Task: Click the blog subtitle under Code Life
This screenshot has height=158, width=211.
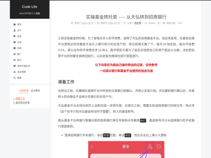Action: point(30,13)
